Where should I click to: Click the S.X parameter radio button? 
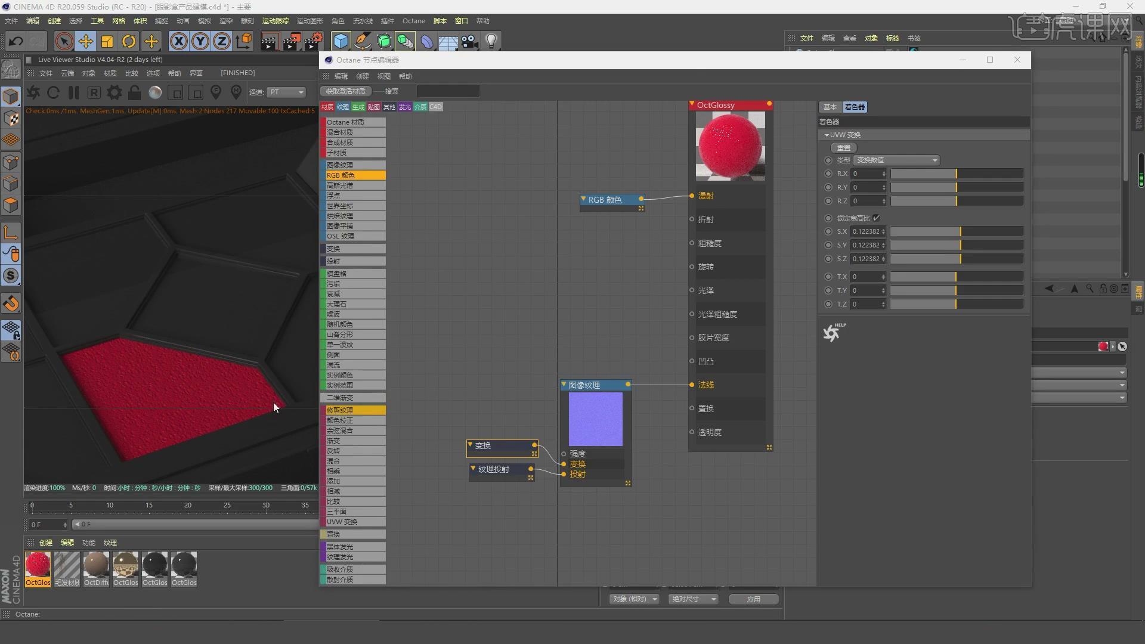tap(828, 231)
